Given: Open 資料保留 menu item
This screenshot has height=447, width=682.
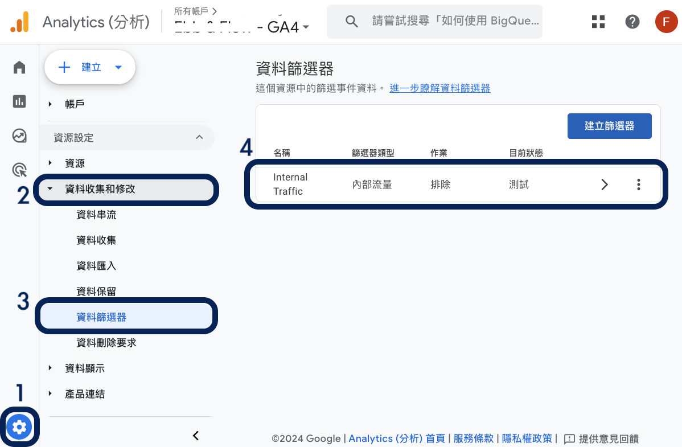Looking at the screenshot, I should click(96, 291).
